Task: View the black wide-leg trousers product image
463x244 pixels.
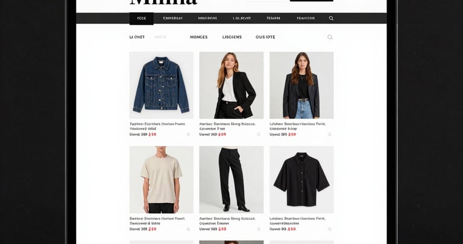Action: (231, 179)
